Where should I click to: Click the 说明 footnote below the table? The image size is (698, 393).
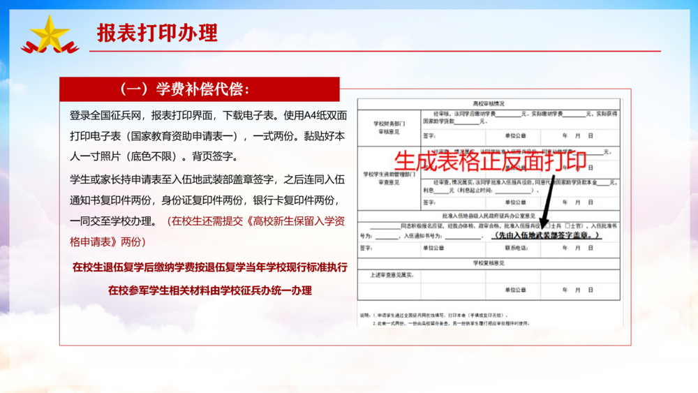[447, 319]
